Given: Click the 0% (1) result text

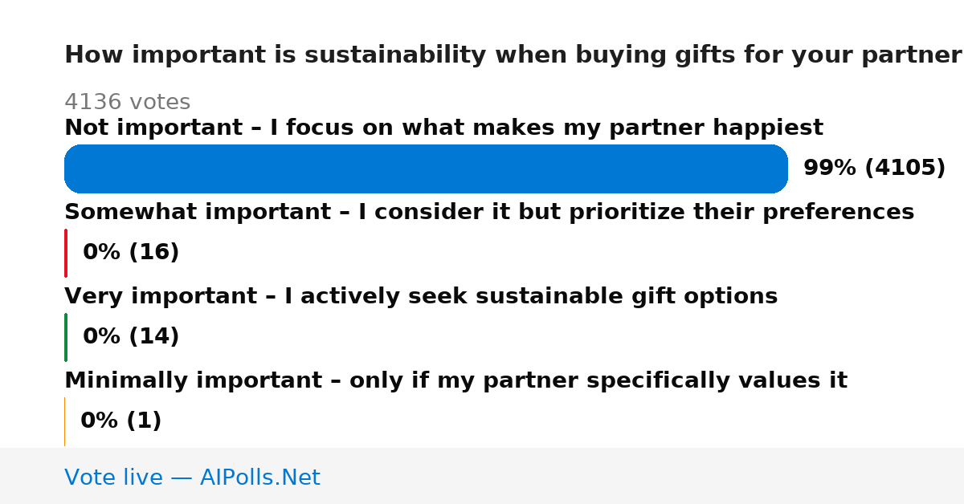Looking at the screenshot, I should (x=121, y=421).
